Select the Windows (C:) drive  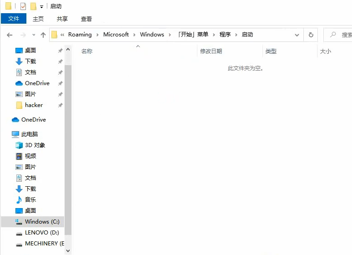coord(33,221)
